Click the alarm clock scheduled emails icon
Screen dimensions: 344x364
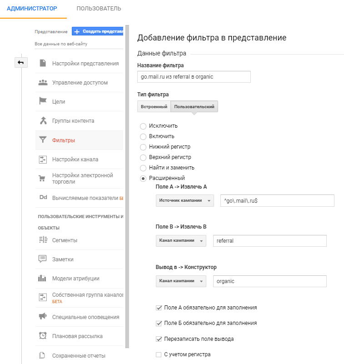coord(43,335)
